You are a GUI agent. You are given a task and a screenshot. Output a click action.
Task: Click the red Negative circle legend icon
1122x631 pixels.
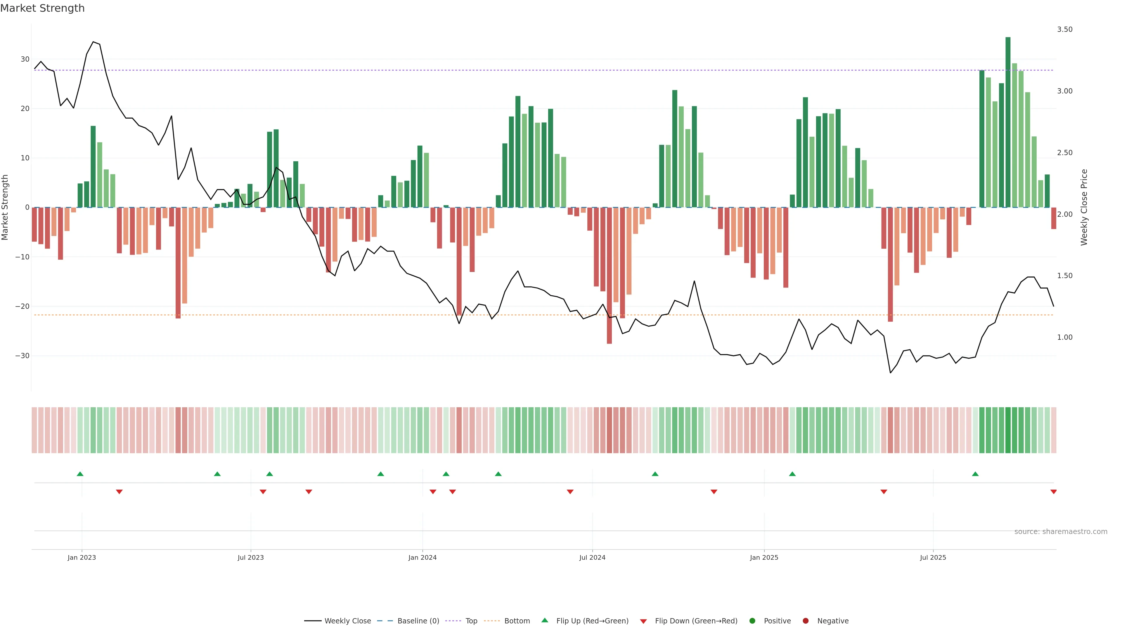click(x=805, y=621)
